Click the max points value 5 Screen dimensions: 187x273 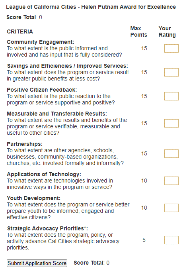(144, 240)
